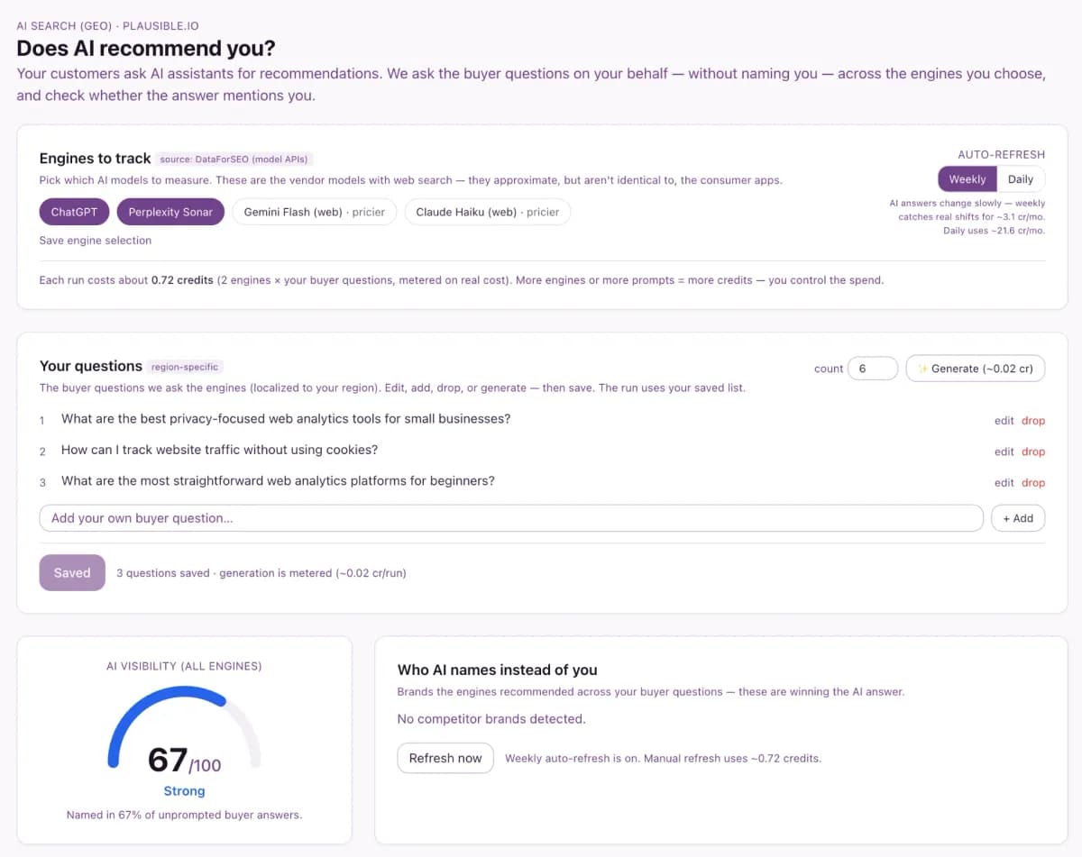Select Weekly auto-refresh option
Image resolution: width=1082 pixels, height=857 pixels.
point(967,179)
